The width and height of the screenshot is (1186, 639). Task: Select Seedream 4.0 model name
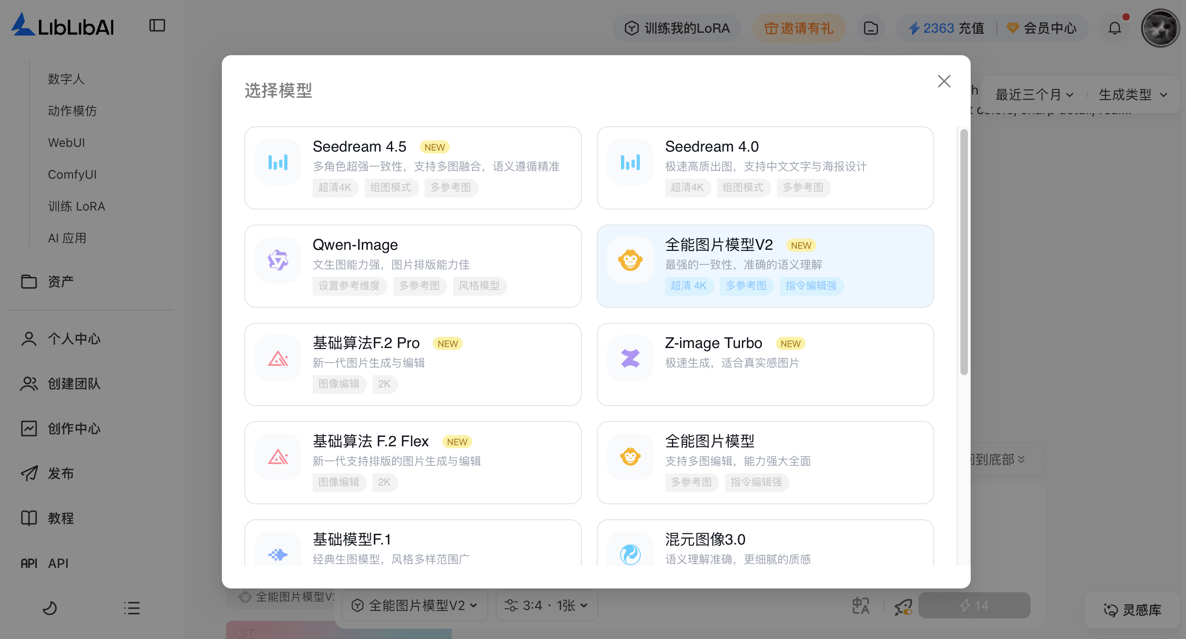712,147
